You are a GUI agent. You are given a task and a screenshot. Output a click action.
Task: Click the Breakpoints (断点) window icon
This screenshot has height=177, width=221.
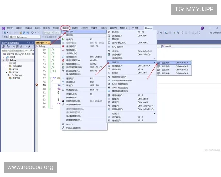pos(109,32)
